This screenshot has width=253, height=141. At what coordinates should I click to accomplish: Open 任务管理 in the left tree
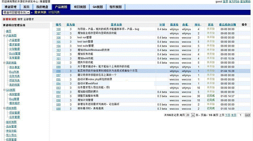coord(14,117)
